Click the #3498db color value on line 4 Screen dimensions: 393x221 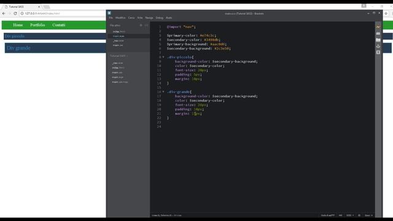point(212,39)
